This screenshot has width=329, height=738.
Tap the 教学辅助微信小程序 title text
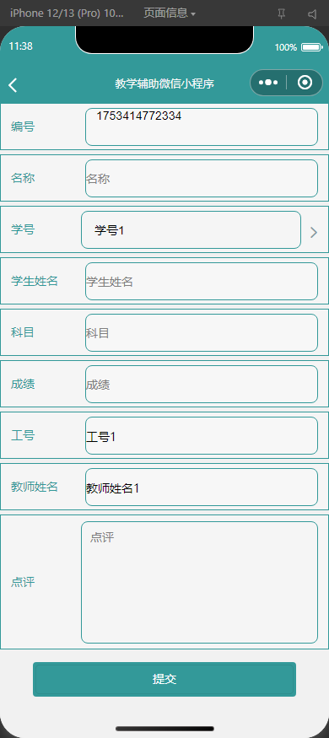point(164,83)
